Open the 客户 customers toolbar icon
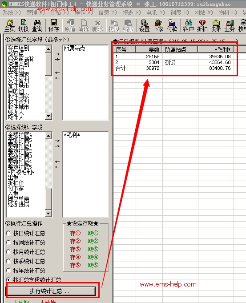The width and height of the screenshot is (246, 303). click(x=189, y=25)
